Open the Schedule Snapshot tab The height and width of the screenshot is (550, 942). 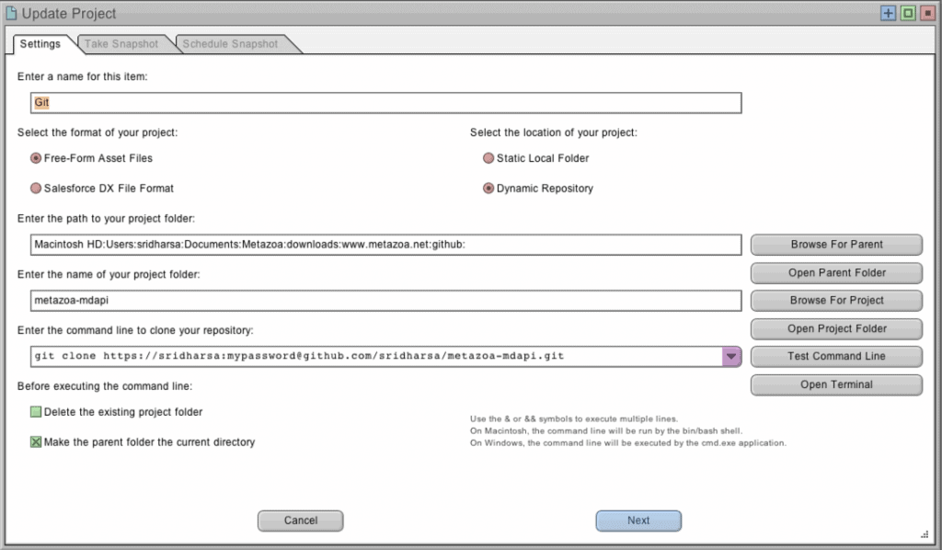pos(230,44)
